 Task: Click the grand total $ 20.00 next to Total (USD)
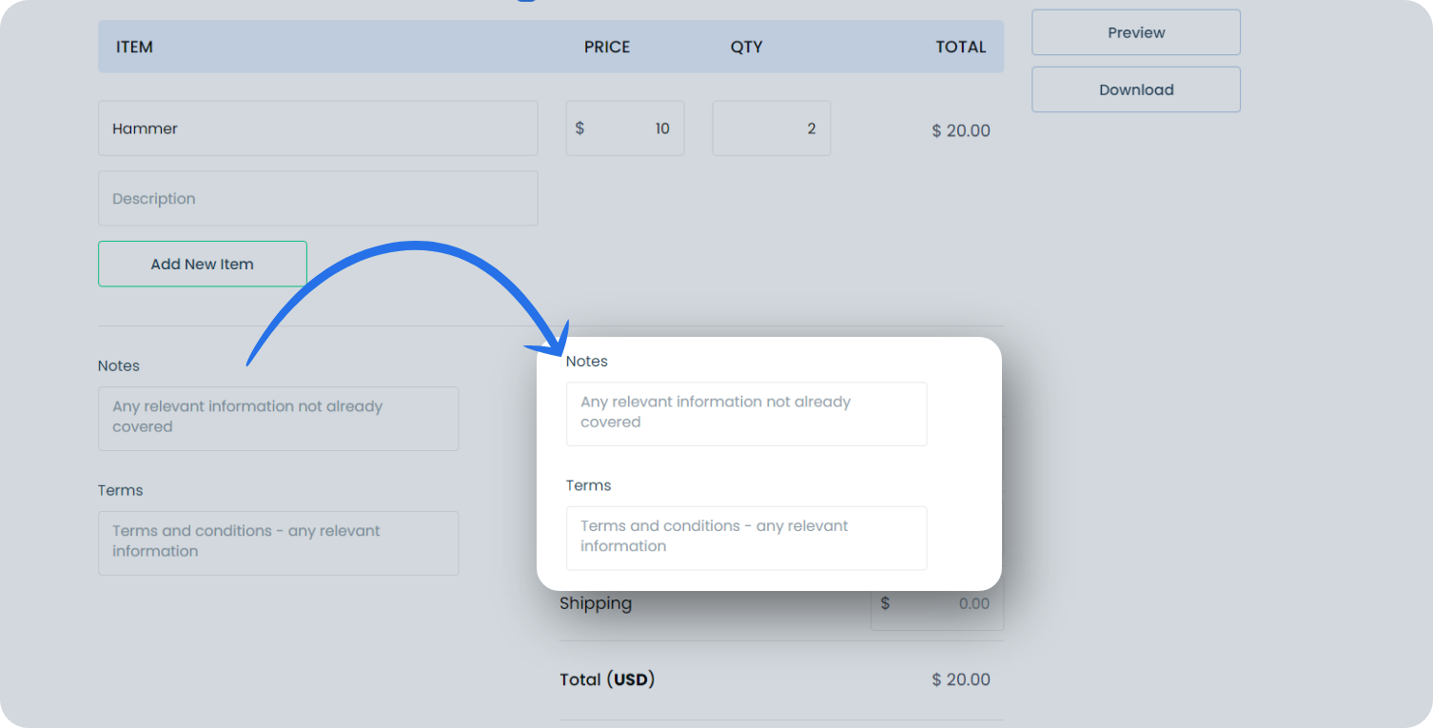[x=961, y=679]
